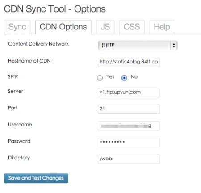Click the Hostname of CDN field
Image resolution: width=201 pixels, height=193 pixels.
tap(129, 62)
